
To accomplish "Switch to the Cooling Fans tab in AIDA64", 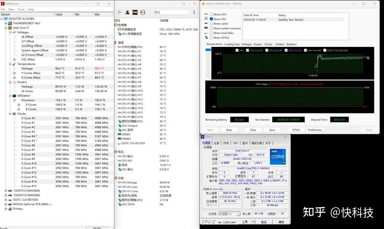I will (x=232, y=44).
